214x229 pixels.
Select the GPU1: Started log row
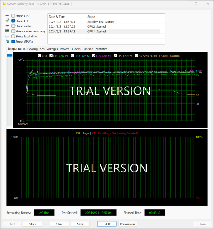[104, 31]
